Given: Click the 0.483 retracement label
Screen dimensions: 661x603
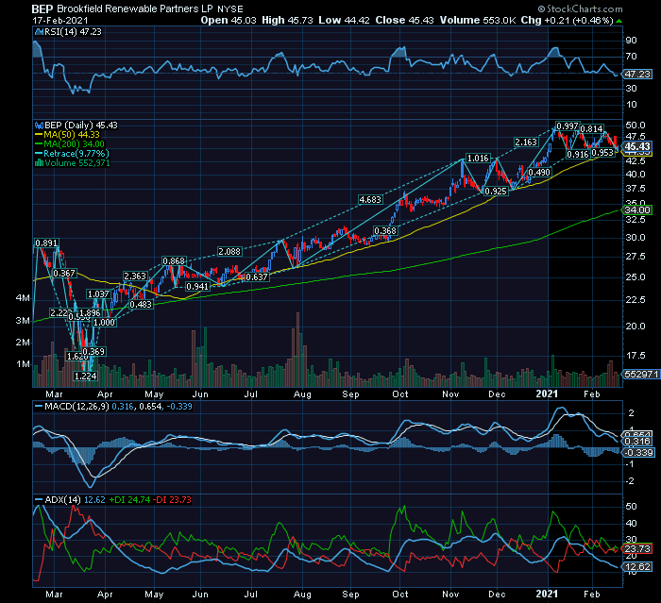Looking at the screenshot, I should coord(141,305).
